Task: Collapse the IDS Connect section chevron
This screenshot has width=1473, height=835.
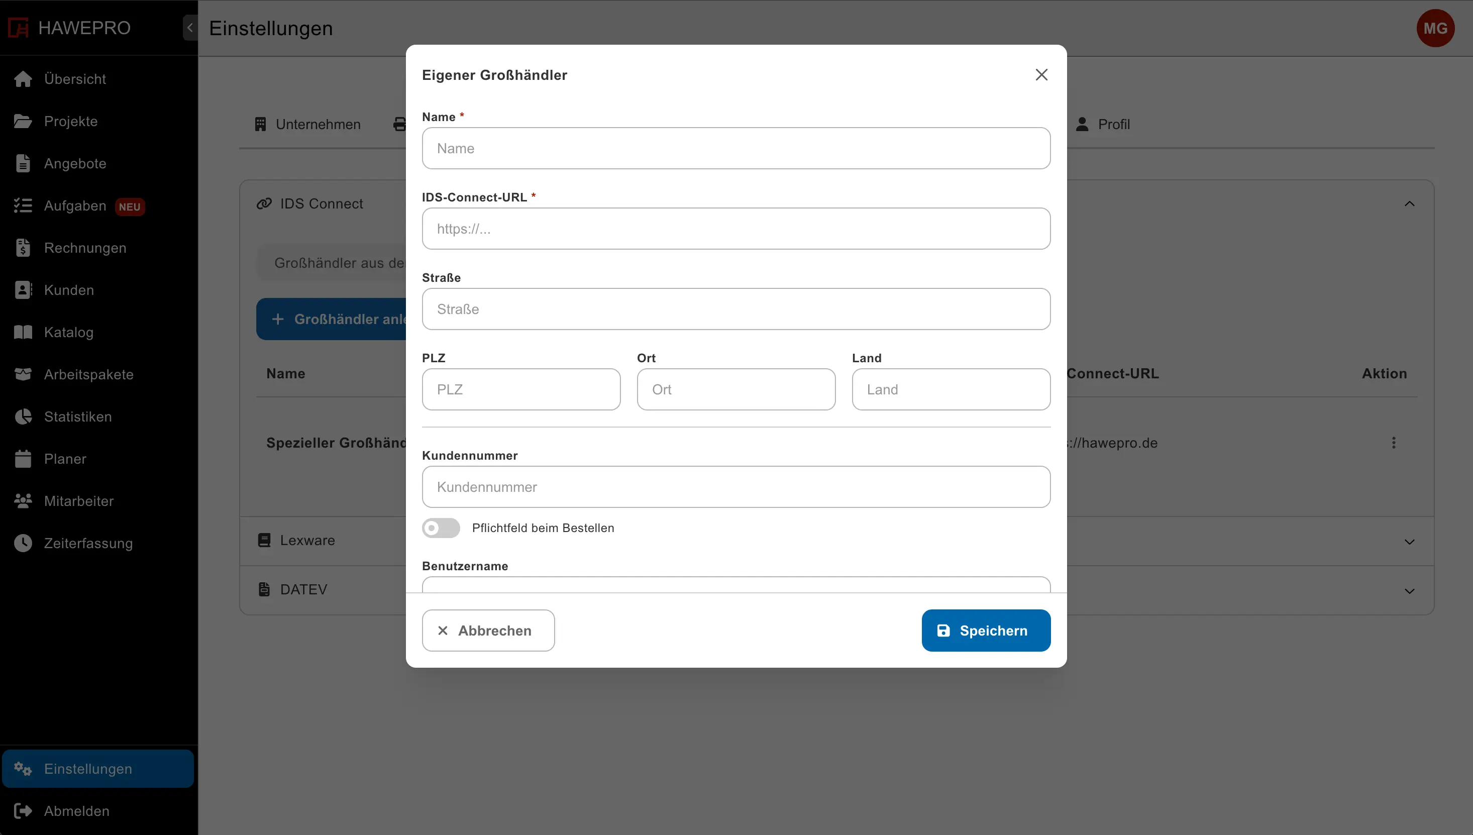Action: coord(1409,203)
